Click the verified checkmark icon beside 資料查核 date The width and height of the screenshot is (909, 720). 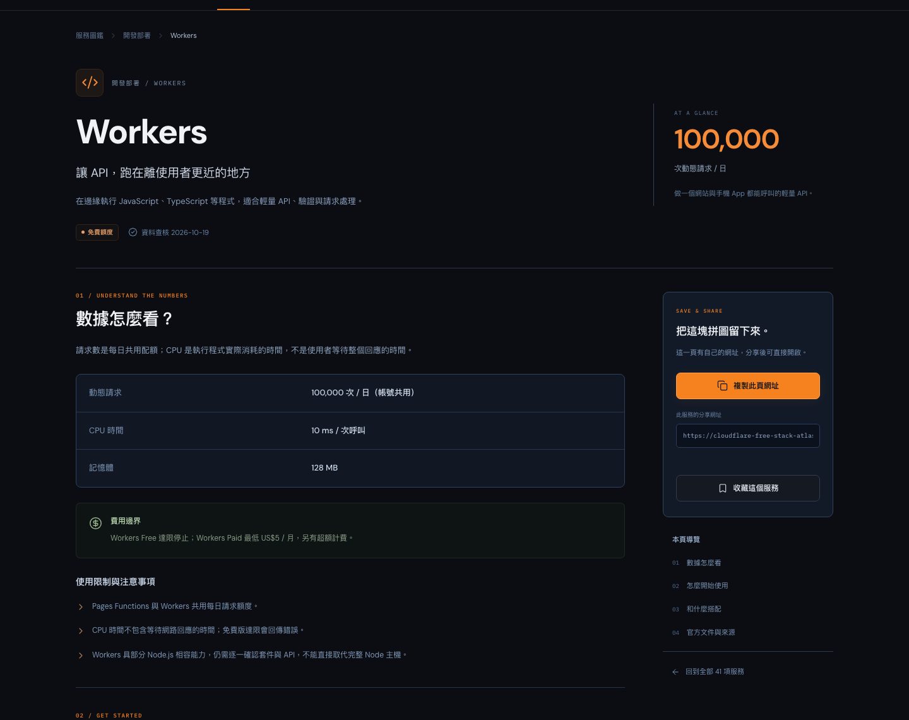133,232
